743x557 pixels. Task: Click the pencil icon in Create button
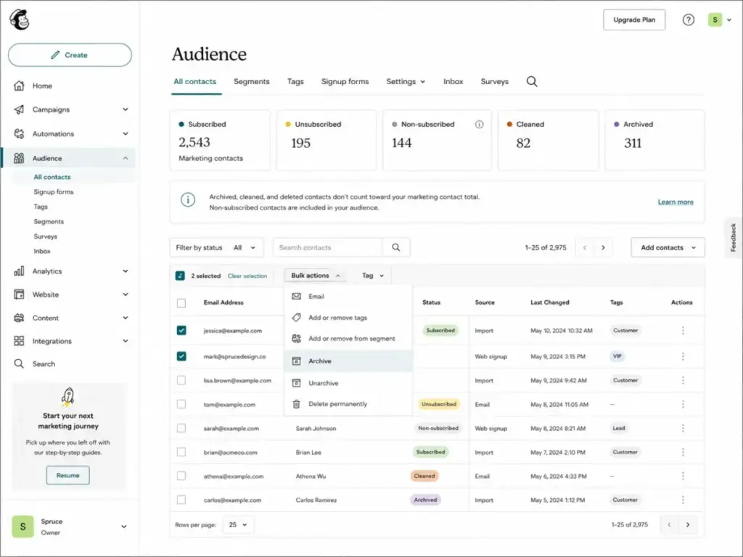[x=55, y=55]
